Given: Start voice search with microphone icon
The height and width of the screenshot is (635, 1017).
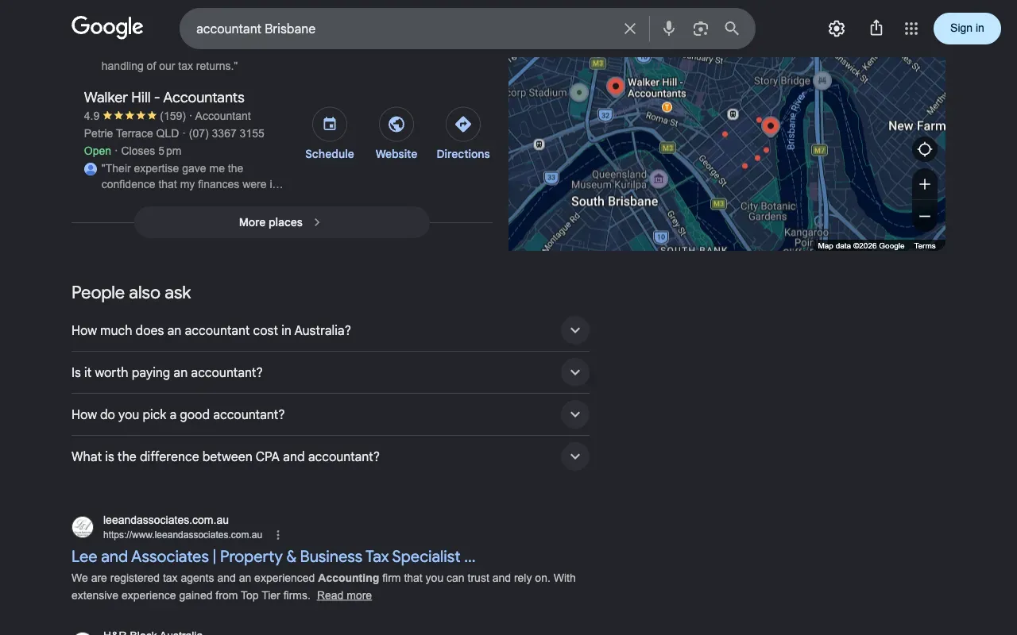Looking at the screenshot, I should coord(669,29).
